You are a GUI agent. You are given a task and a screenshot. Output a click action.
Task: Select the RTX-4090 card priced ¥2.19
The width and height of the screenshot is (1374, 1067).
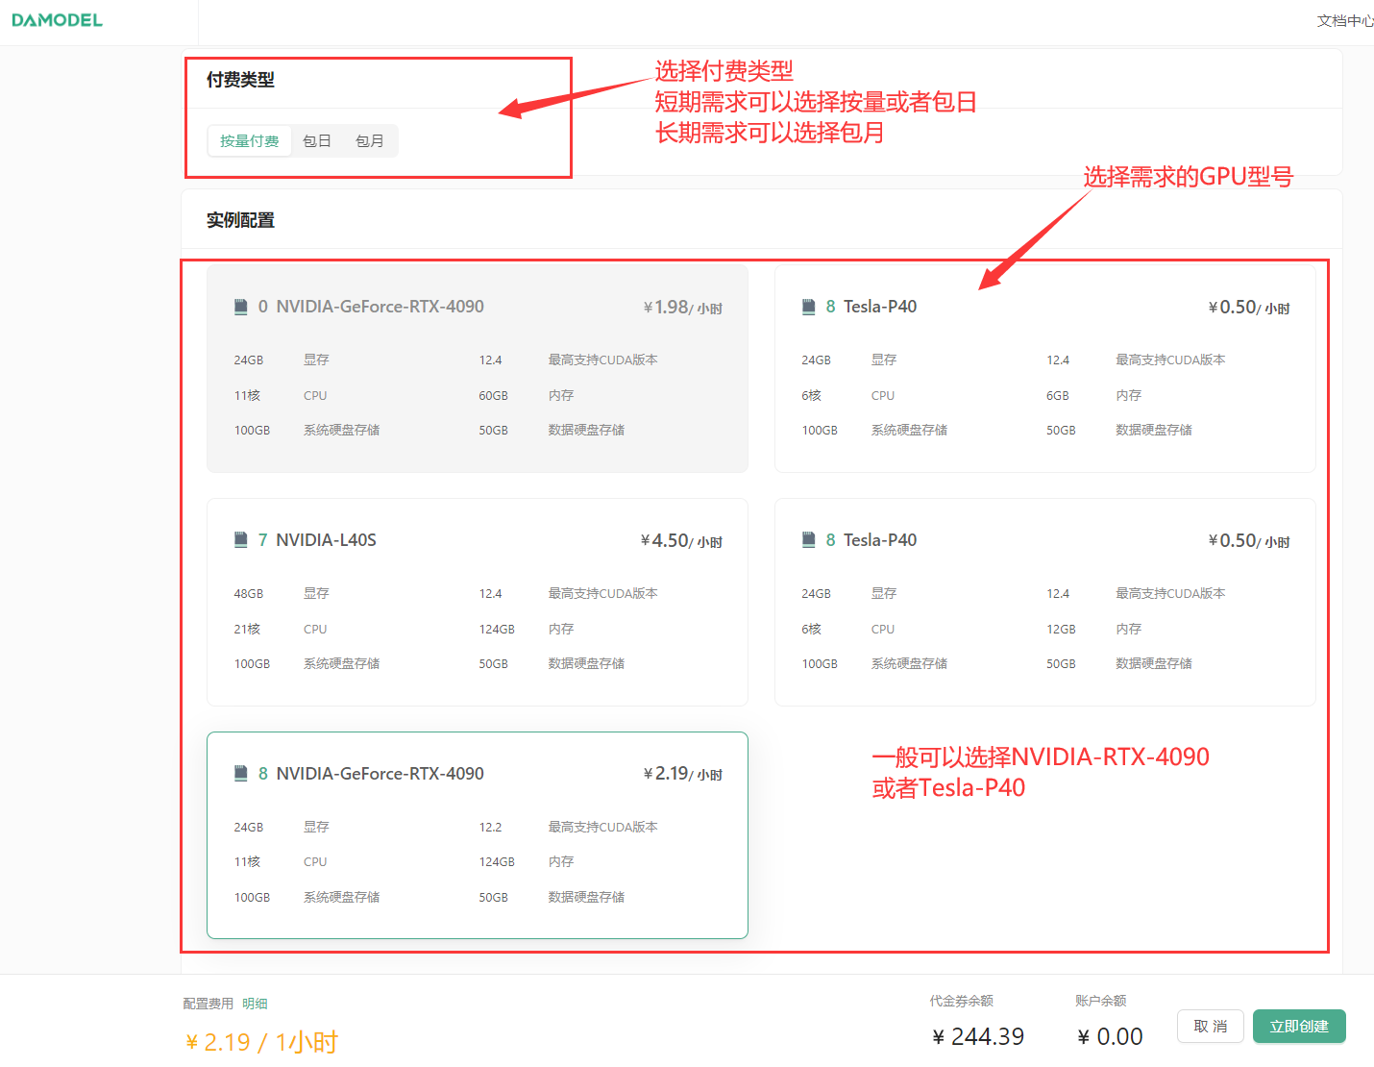click(478, 835)
